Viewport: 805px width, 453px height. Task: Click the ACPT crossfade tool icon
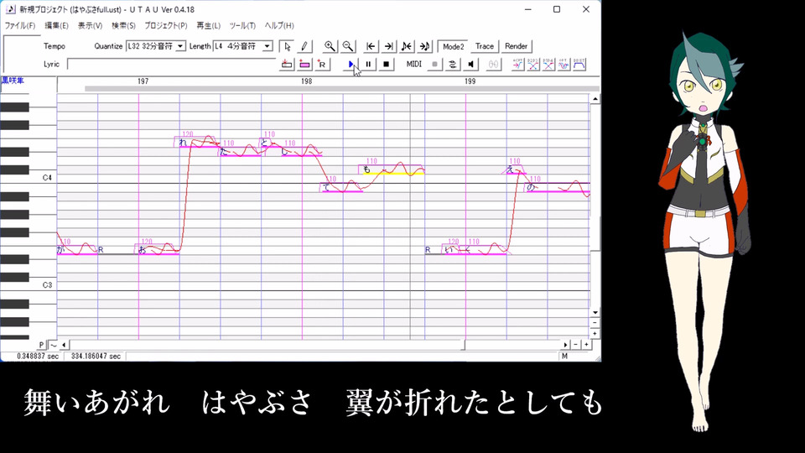click(517, 65)
